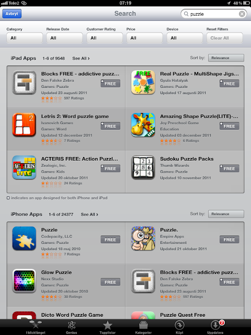Click Clear All filters button
251x335 pixels.
click(224, 38)
